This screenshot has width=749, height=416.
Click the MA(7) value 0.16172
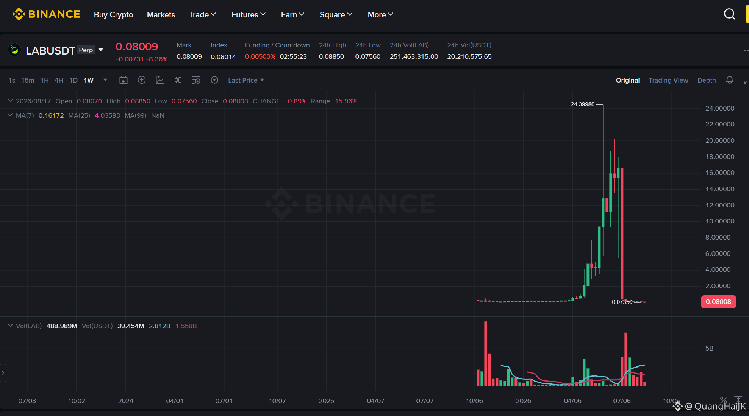coord(51,115)
